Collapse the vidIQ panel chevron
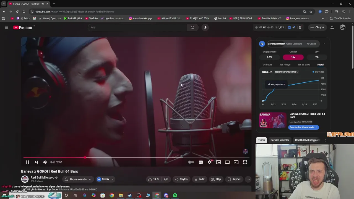The image size is (354, 199). (x=325, y=44)
